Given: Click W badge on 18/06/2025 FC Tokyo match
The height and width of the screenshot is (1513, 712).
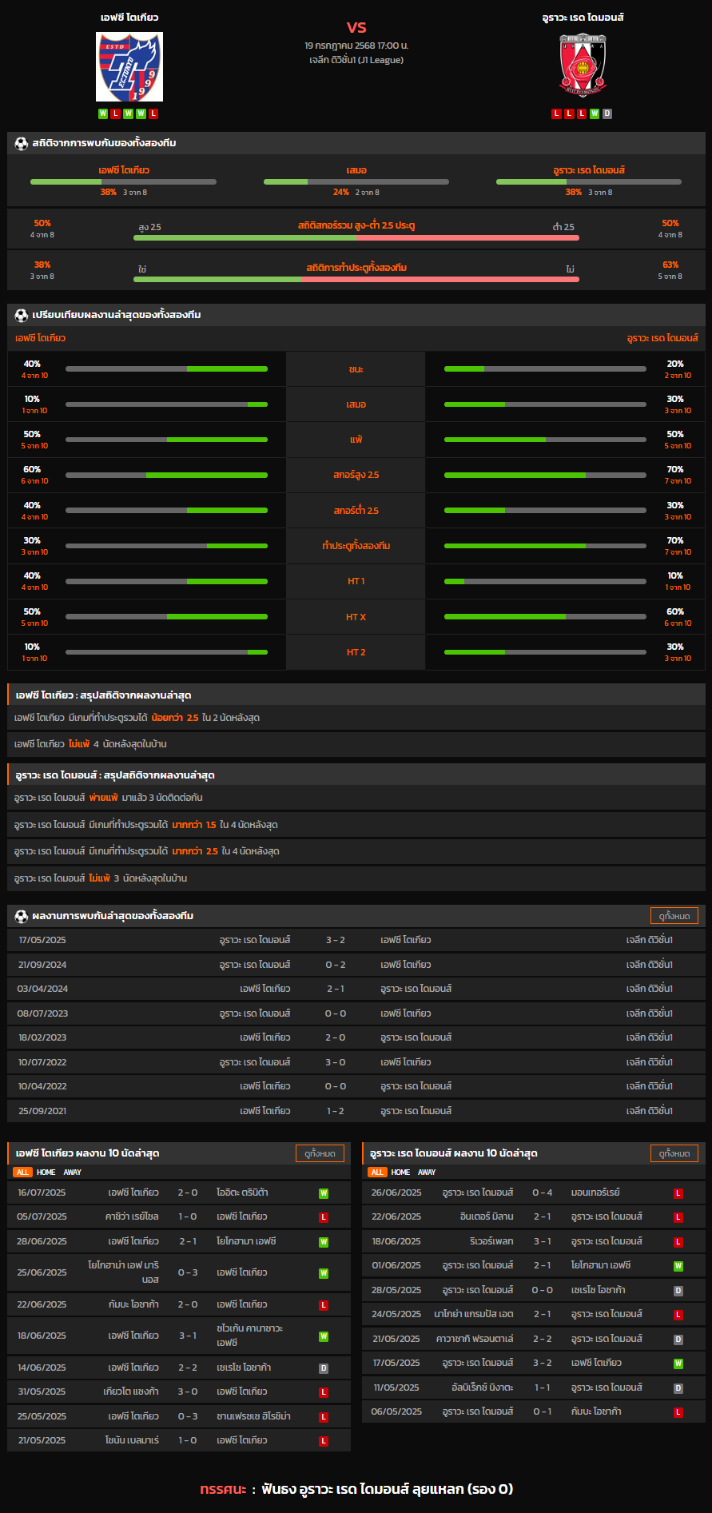Looking at the screenshot, I should coord(324,1336).
